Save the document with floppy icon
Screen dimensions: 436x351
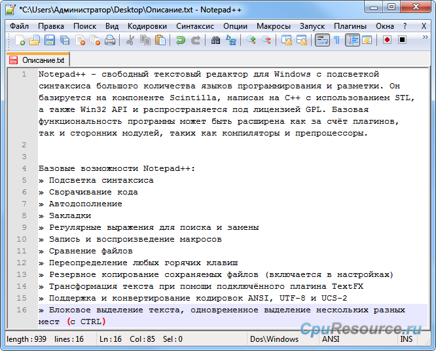point(50,41)
